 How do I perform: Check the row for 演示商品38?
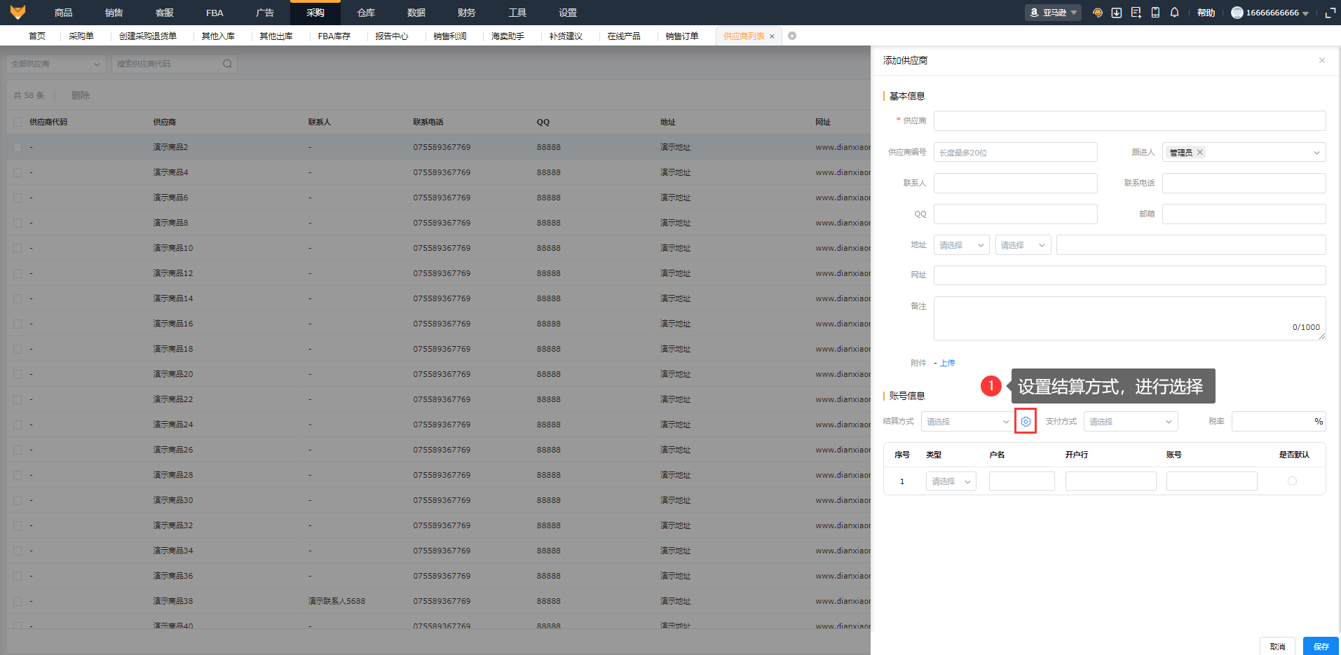tap(18, 601)
